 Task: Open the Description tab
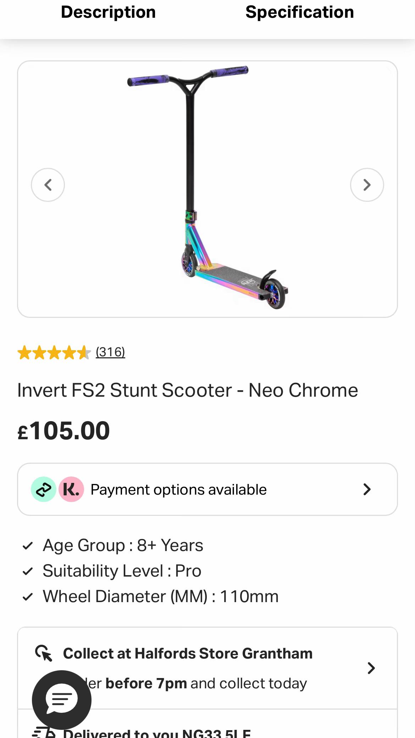108,12
